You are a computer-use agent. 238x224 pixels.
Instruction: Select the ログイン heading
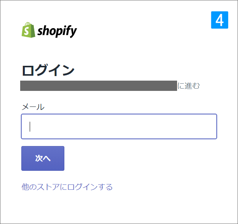coord(48,70)
